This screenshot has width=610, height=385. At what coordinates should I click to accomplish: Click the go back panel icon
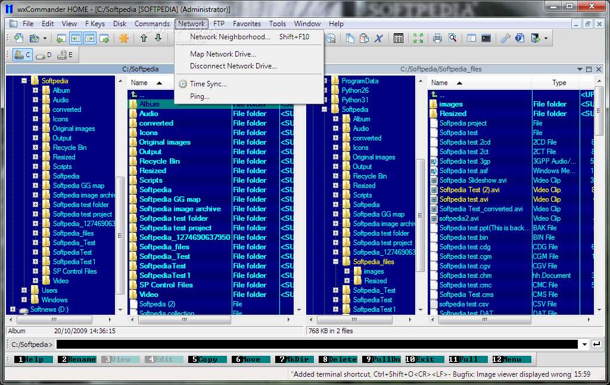pyautogui.click(x=61, y=38)
